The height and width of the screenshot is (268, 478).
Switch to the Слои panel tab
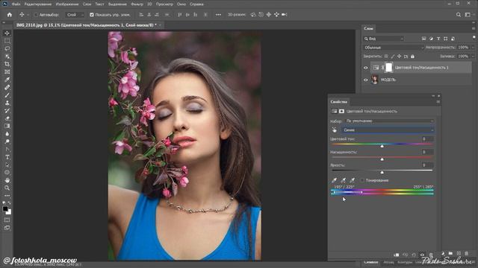click(x=368, y=28)
